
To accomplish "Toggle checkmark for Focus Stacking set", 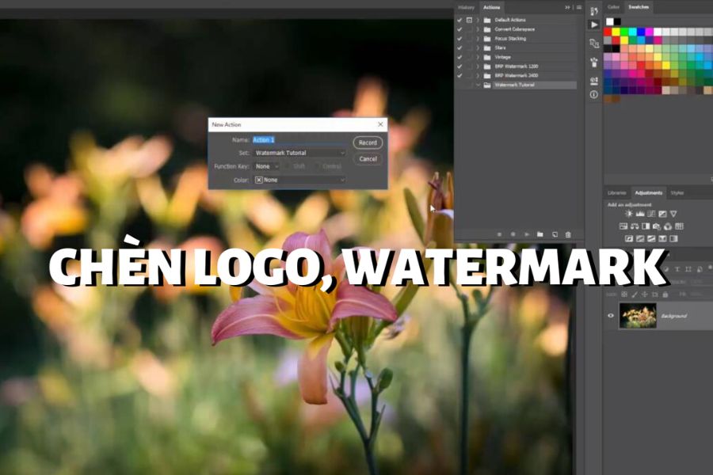I will (x=459, y=39).
